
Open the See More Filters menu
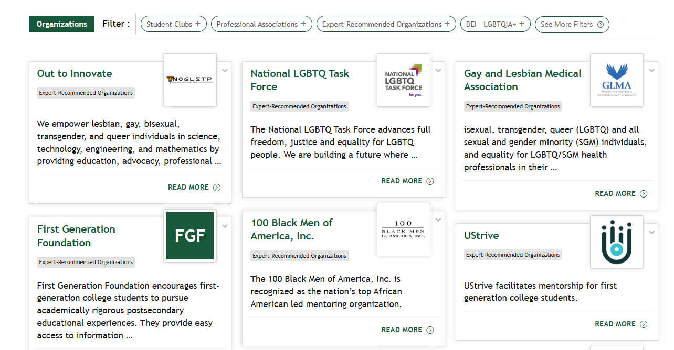pos(571,24)
